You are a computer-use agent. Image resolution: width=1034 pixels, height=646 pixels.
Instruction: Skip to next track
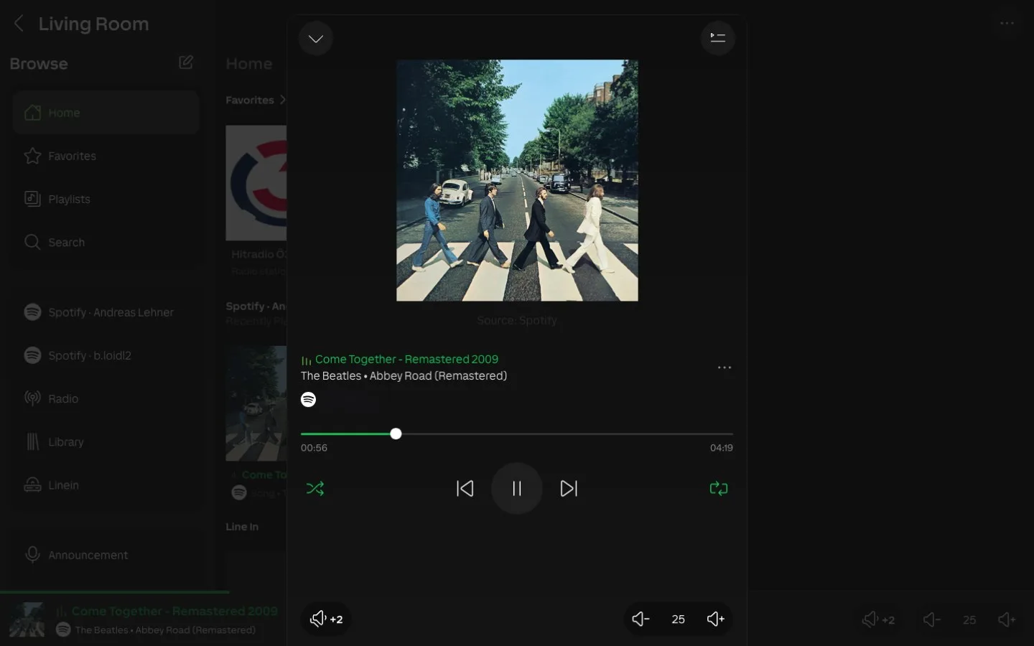click(x=569, y=489)
